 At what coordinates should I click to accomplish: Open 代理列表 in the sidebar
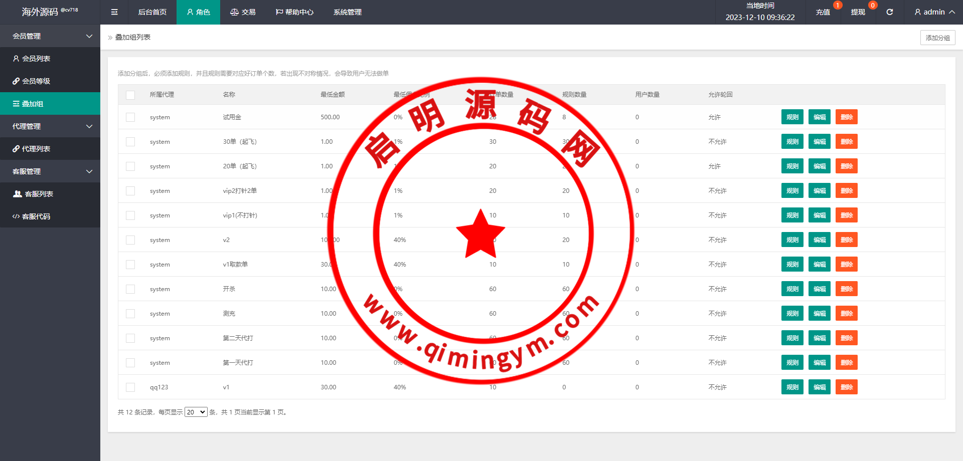[x=36, y=149]
